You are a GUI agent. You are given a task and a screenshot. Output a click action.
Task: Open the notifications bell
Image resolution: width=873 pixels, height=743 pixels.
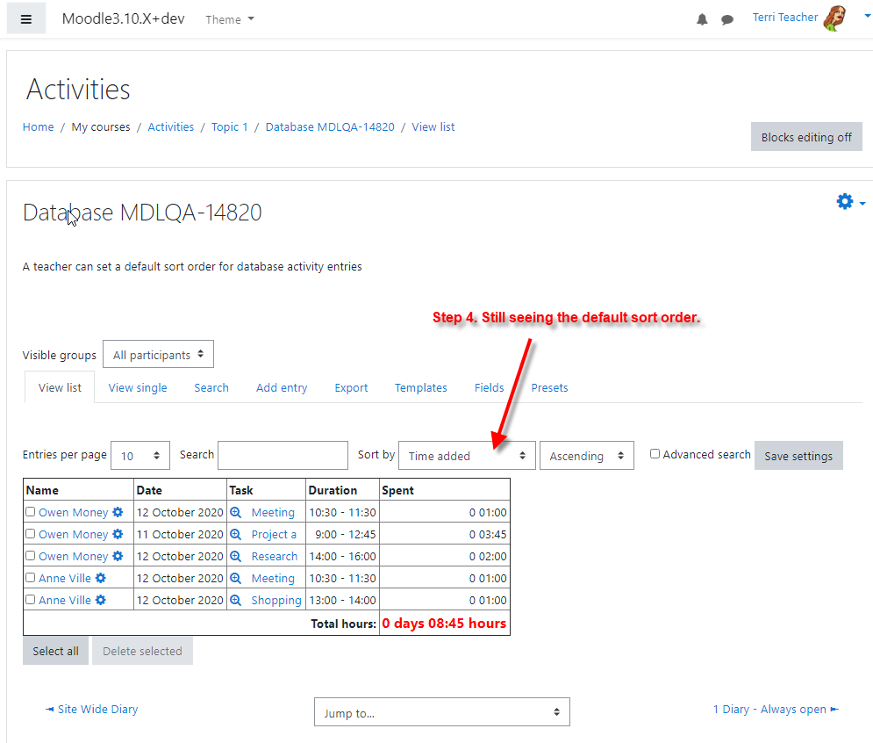click(x=702, y=19)
